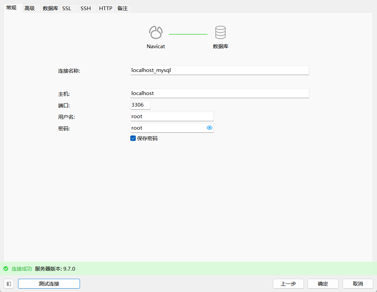
Task: Click the 上一步 button
Action: click(288, 284)
